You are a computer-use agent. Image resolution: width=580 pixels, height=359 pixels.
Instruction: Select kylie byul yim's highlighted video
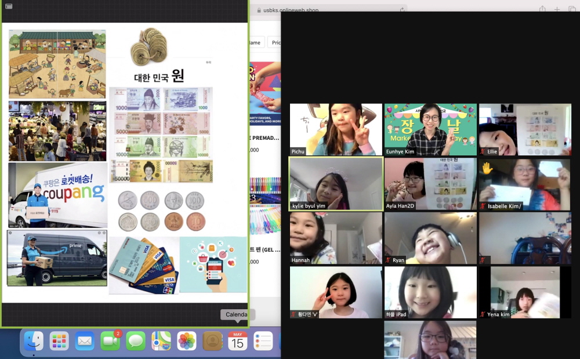tap(336, 184)
